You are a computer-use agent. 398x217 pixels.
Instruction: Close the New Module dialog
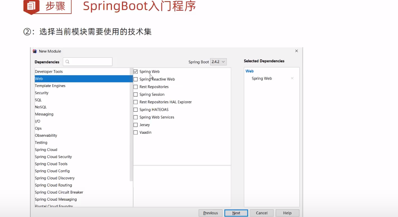[x=296, y=51]
